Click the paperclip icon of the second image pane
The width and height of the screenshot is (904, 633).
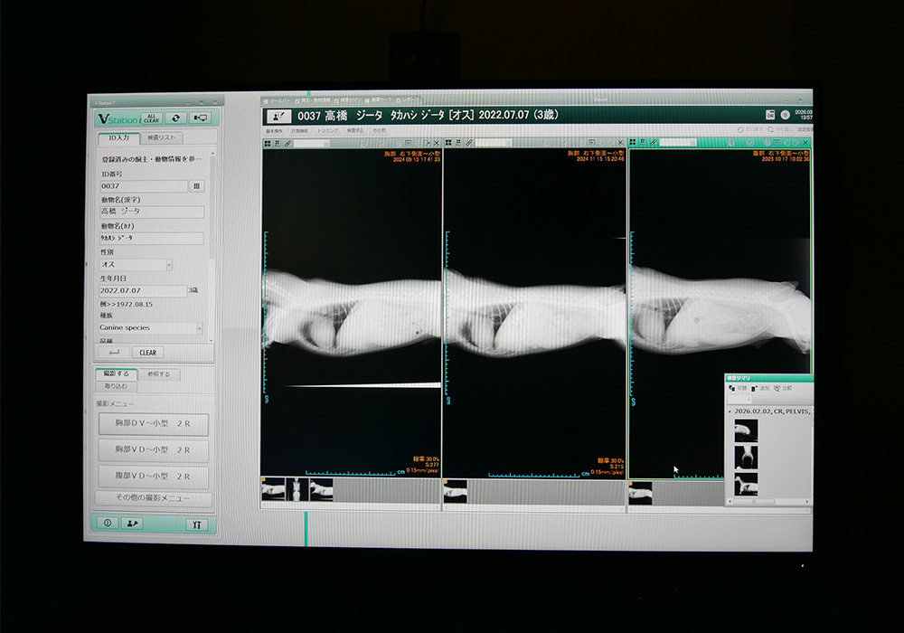pyautogui.click(x=469, y=143)
